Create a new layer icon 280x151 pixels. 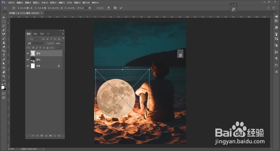(55, 136)
